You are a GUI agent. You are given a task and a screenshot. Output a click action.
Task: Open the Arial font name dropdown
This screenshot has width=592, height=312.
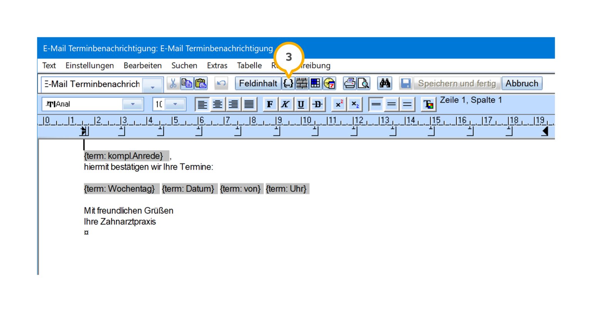(132, 104)
